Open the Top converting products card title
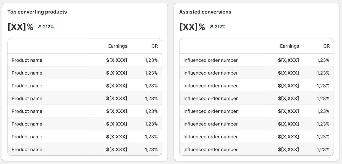342x164 pixels. (37, 12)
